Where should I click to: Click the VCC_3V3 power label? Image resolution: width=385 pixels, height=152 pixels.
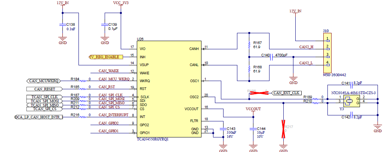(x=121, y=3)
